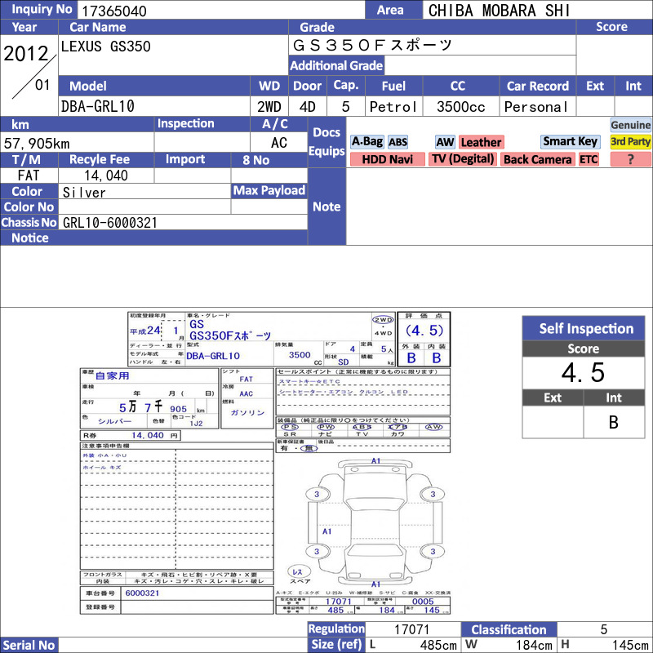Click the Self Inspection header

(x=583, y=328)
